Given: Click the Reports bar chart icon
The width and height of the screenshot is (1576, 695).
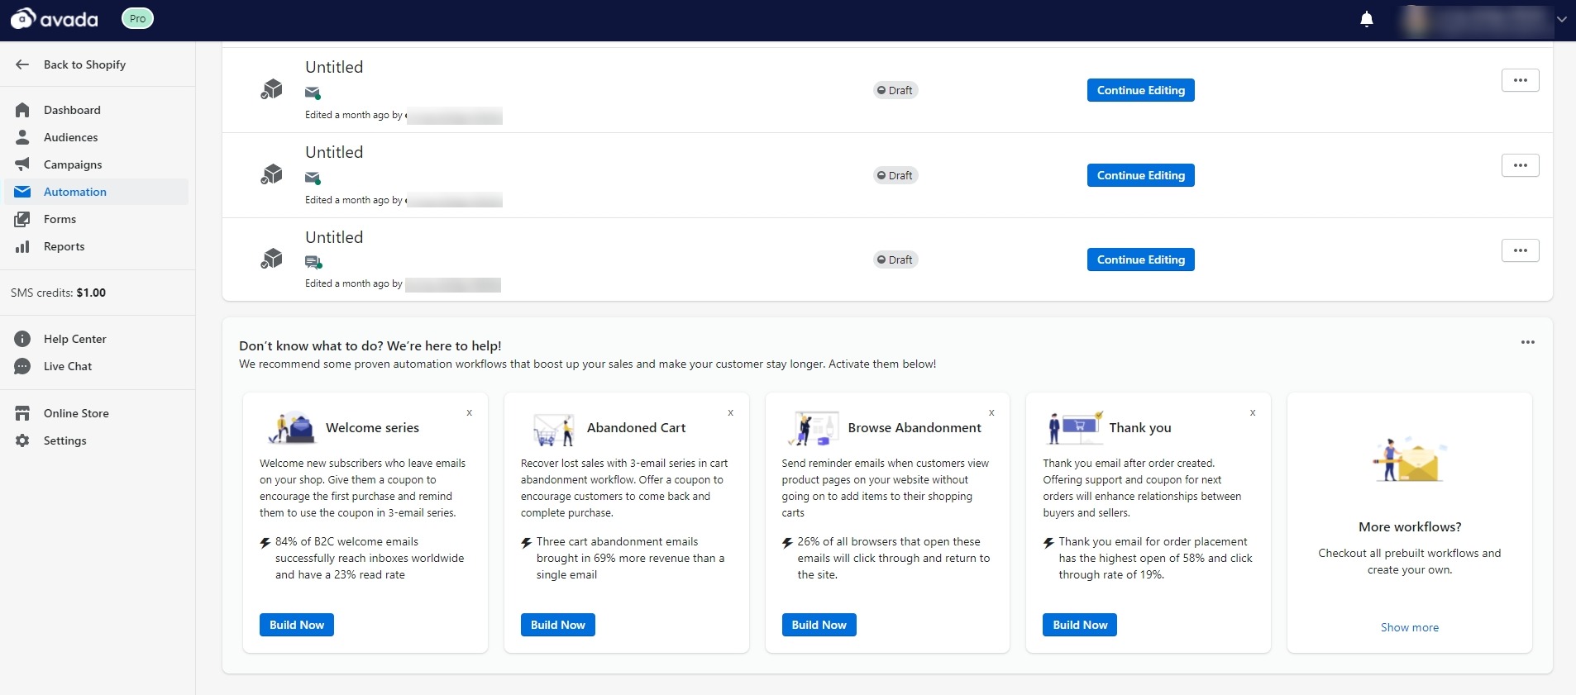Looking at the screenshot, I should tap(22, 246).
